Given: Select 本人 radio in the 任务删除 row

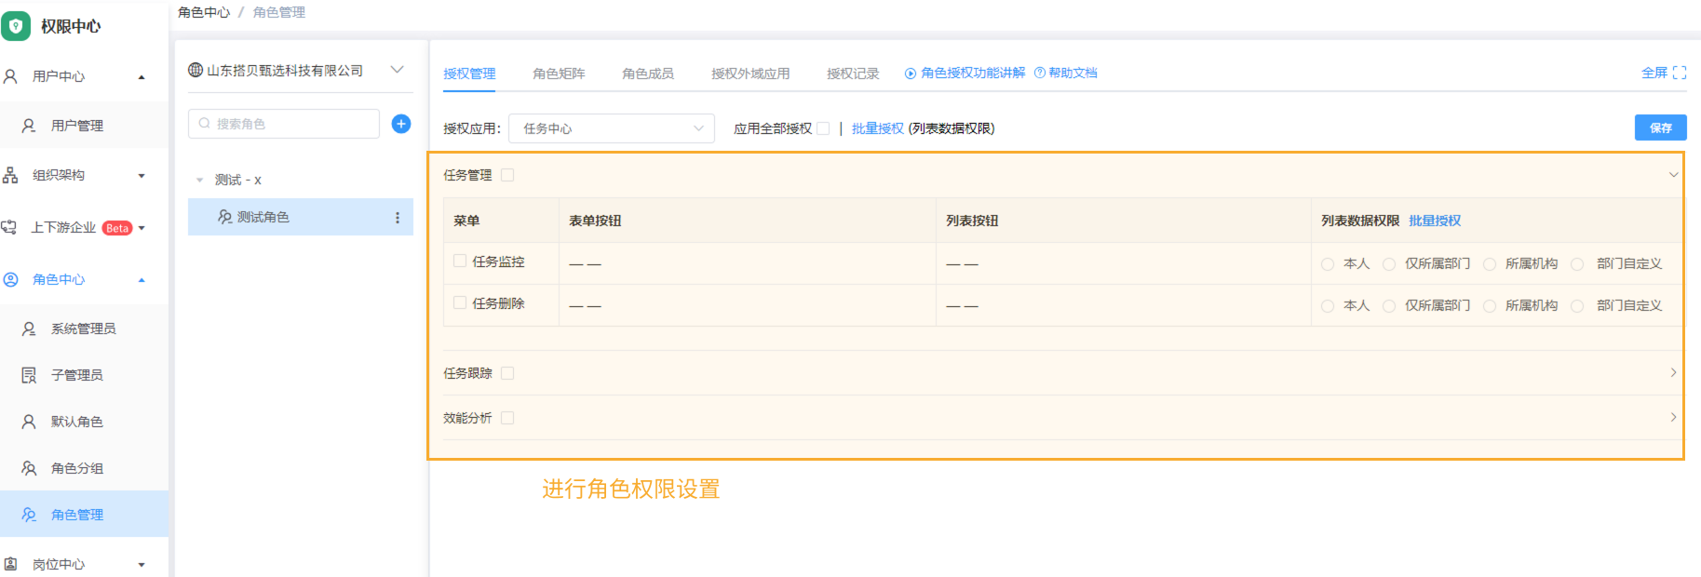Looking at the screenshot, I should 1328,305.
